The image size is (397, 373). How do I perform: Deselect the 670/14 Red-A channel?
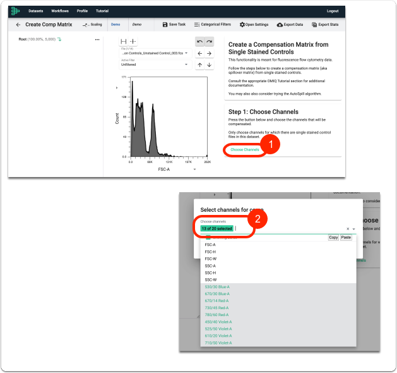pyautogui.click(x=278, y=301)
